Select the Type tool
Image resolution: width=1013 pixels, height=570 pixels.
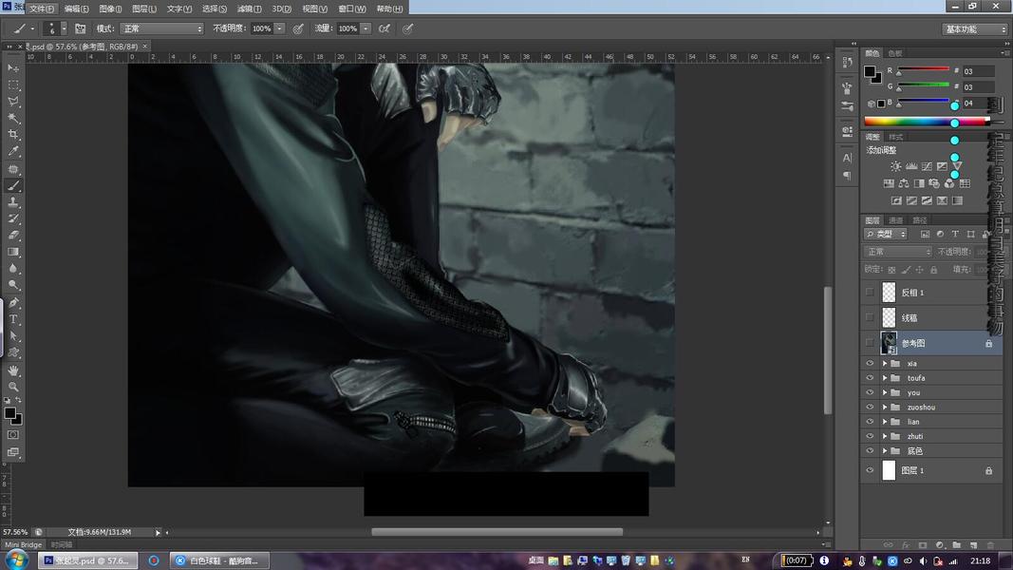click(13, 320)
